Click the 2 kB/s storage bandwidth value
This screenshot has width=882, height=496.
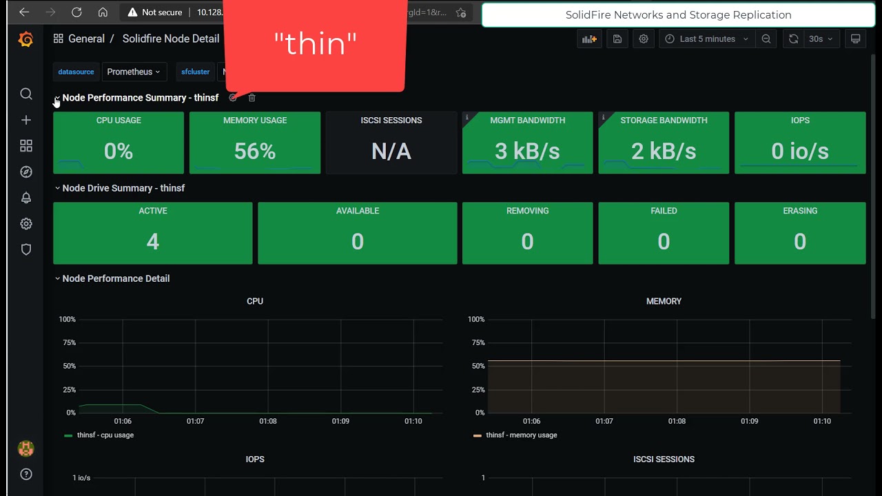664,152
